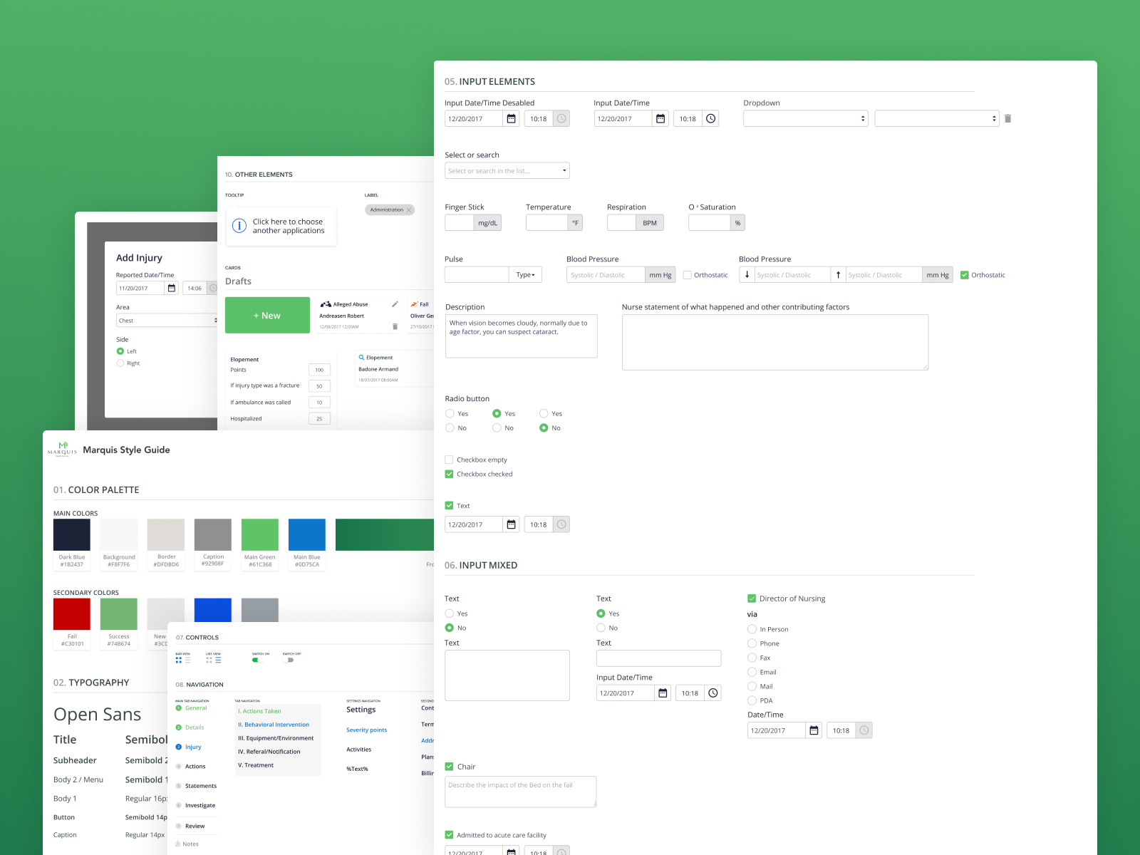Open calendar icon in Input Elements Input Date/Time

tap(660, 119)
